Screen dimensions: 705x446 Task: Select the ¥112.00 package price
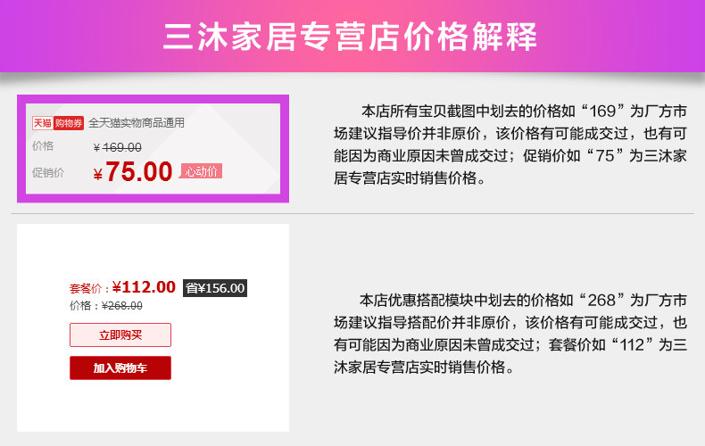pos(144,287)
